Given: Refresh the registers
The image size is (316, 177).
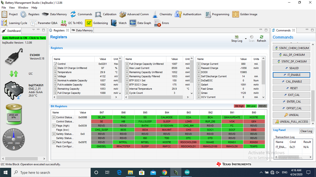Looking at the screenshot, I should (262, 39).
